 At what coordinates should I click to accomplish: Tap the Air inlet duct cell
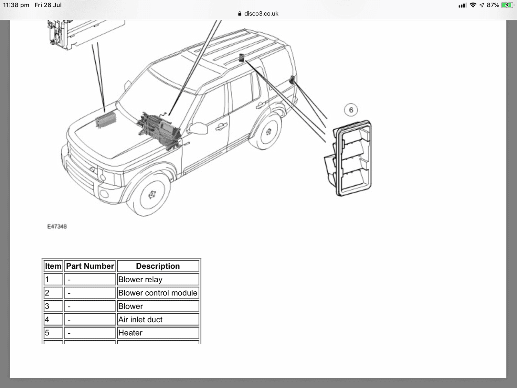click(x=158, y=319)
